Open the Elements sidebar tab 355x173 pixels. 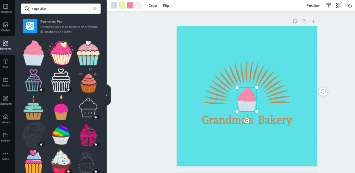point(6,45)
